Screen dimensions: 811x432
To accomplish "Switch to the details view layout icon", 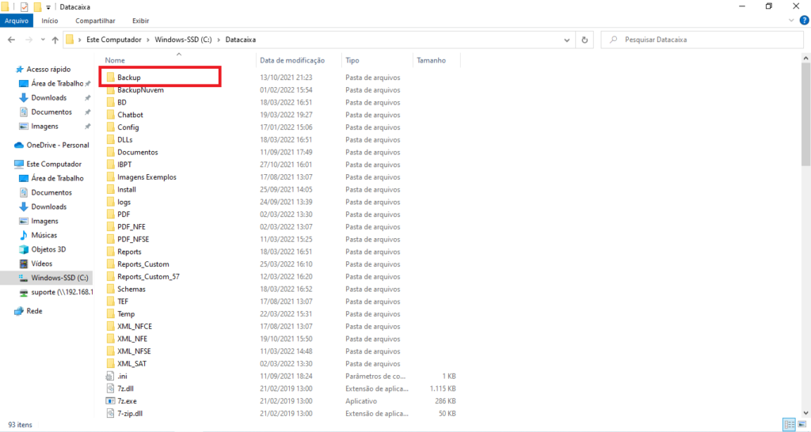I will [x=787, y=425].
